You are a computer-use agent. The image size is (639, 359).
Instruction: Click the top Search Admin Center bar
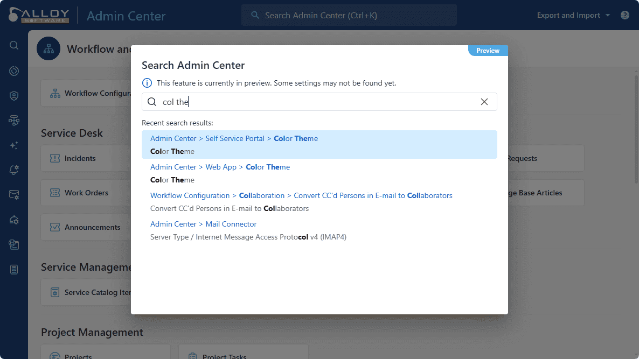point(349,15)
